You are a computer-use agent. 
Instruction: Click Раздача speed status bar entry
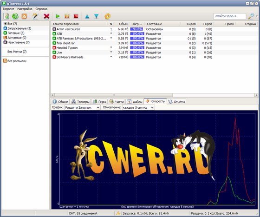[x=214, y=213]
